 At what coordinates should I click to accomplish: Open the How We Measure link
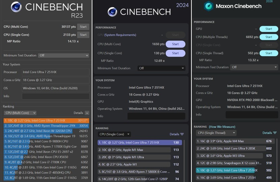(x=222, y=127)
